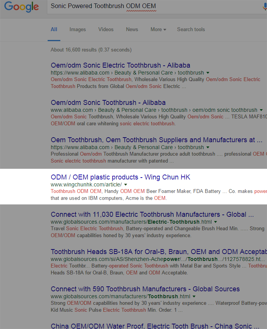Click the microphone voice search icon
The height and width of the screenshot is (329, 267).
tap(265, 7)
